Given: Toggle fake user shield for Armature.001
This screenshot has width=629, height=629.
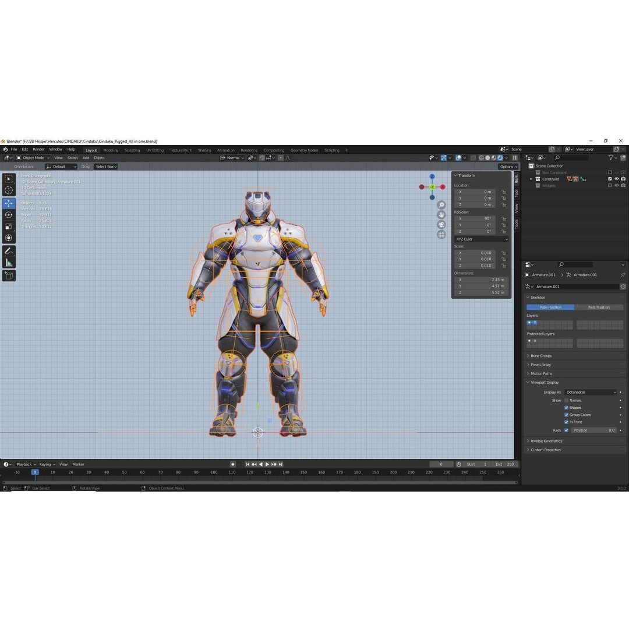Looking at the screenshot, I should 623,287.
